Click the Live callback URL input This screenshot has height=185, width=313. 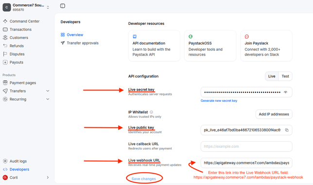click(246, 147)
